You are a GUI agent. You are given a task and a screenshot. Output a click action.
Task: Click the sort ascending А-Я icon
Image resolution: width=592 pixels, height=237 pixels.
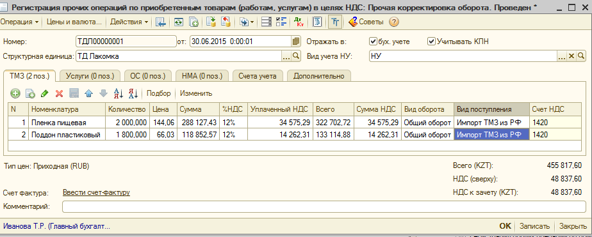119,93
